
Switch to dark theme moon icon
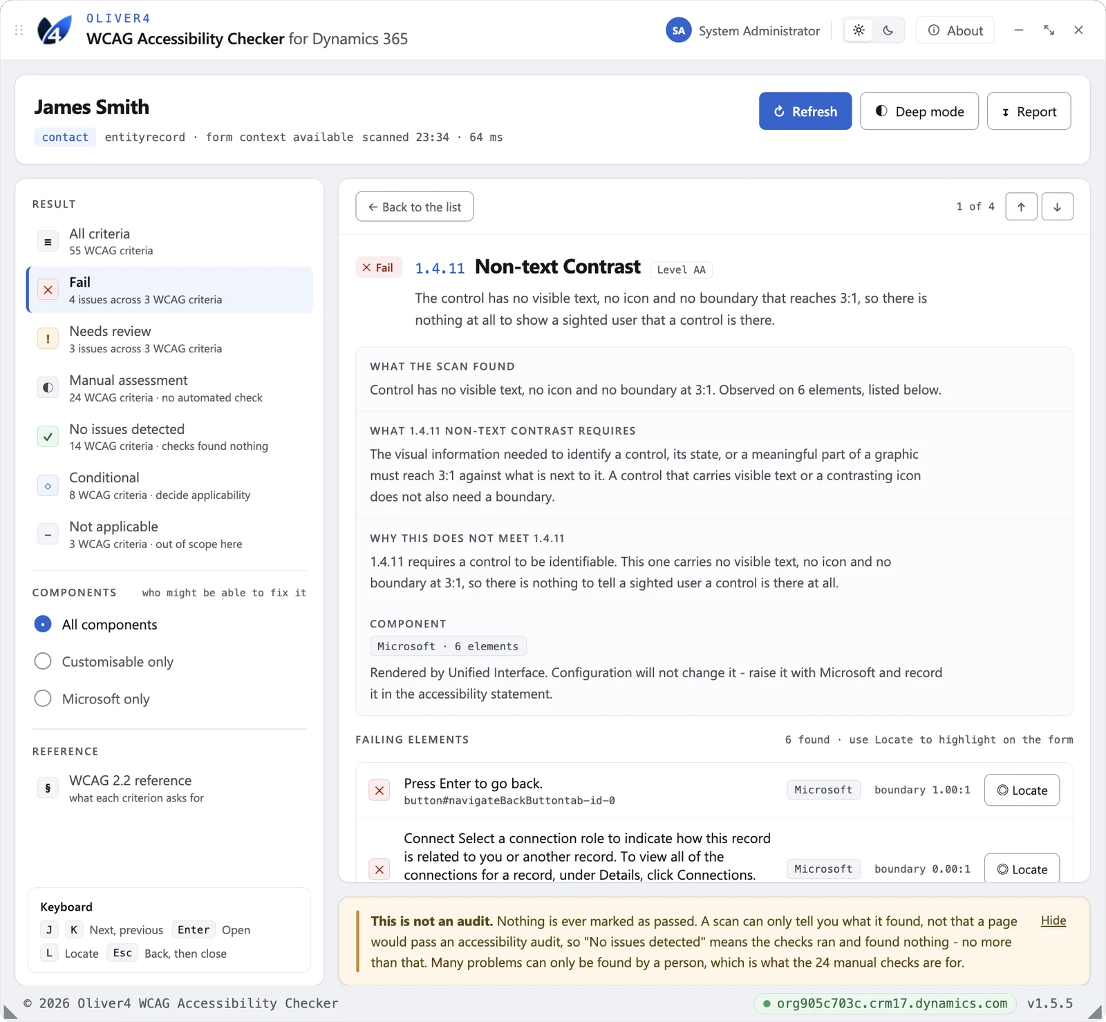[888, 30]
